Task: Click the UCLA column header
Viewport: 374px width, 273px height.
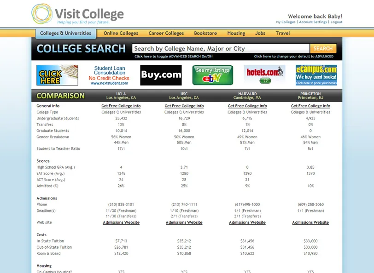Action: (121, 96)
